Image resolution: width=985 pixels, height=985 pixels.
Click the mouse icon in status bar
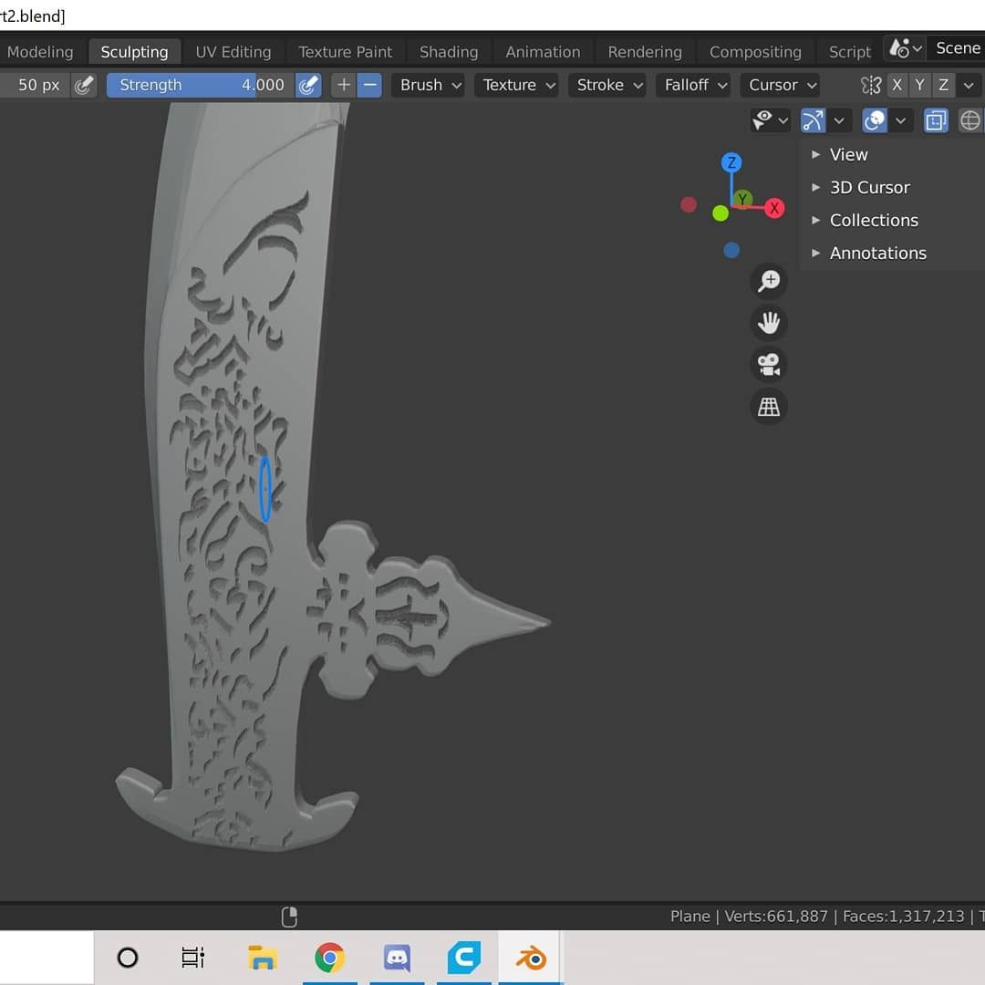[289, 917]
